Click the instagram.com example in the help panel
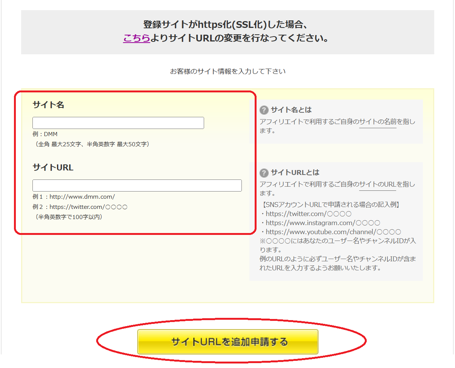This screenshot has width=455, height=368. (323, 223)
